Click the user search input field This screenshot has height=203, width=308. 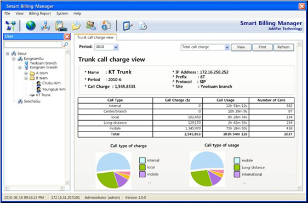[x=33, y=45]
